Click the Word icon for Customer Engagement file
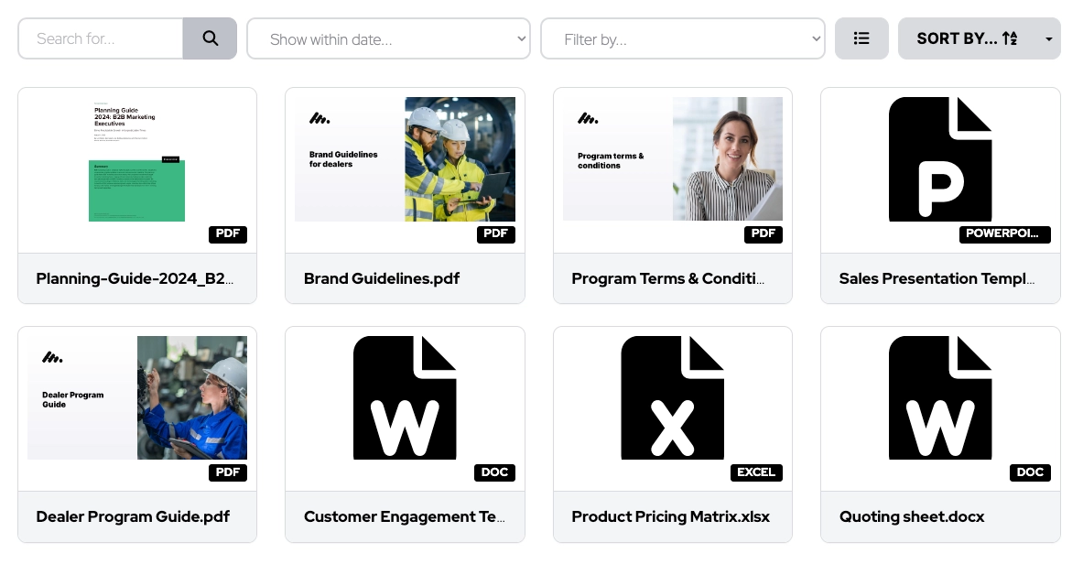The image size is (1083, 564). pos(405,398)
